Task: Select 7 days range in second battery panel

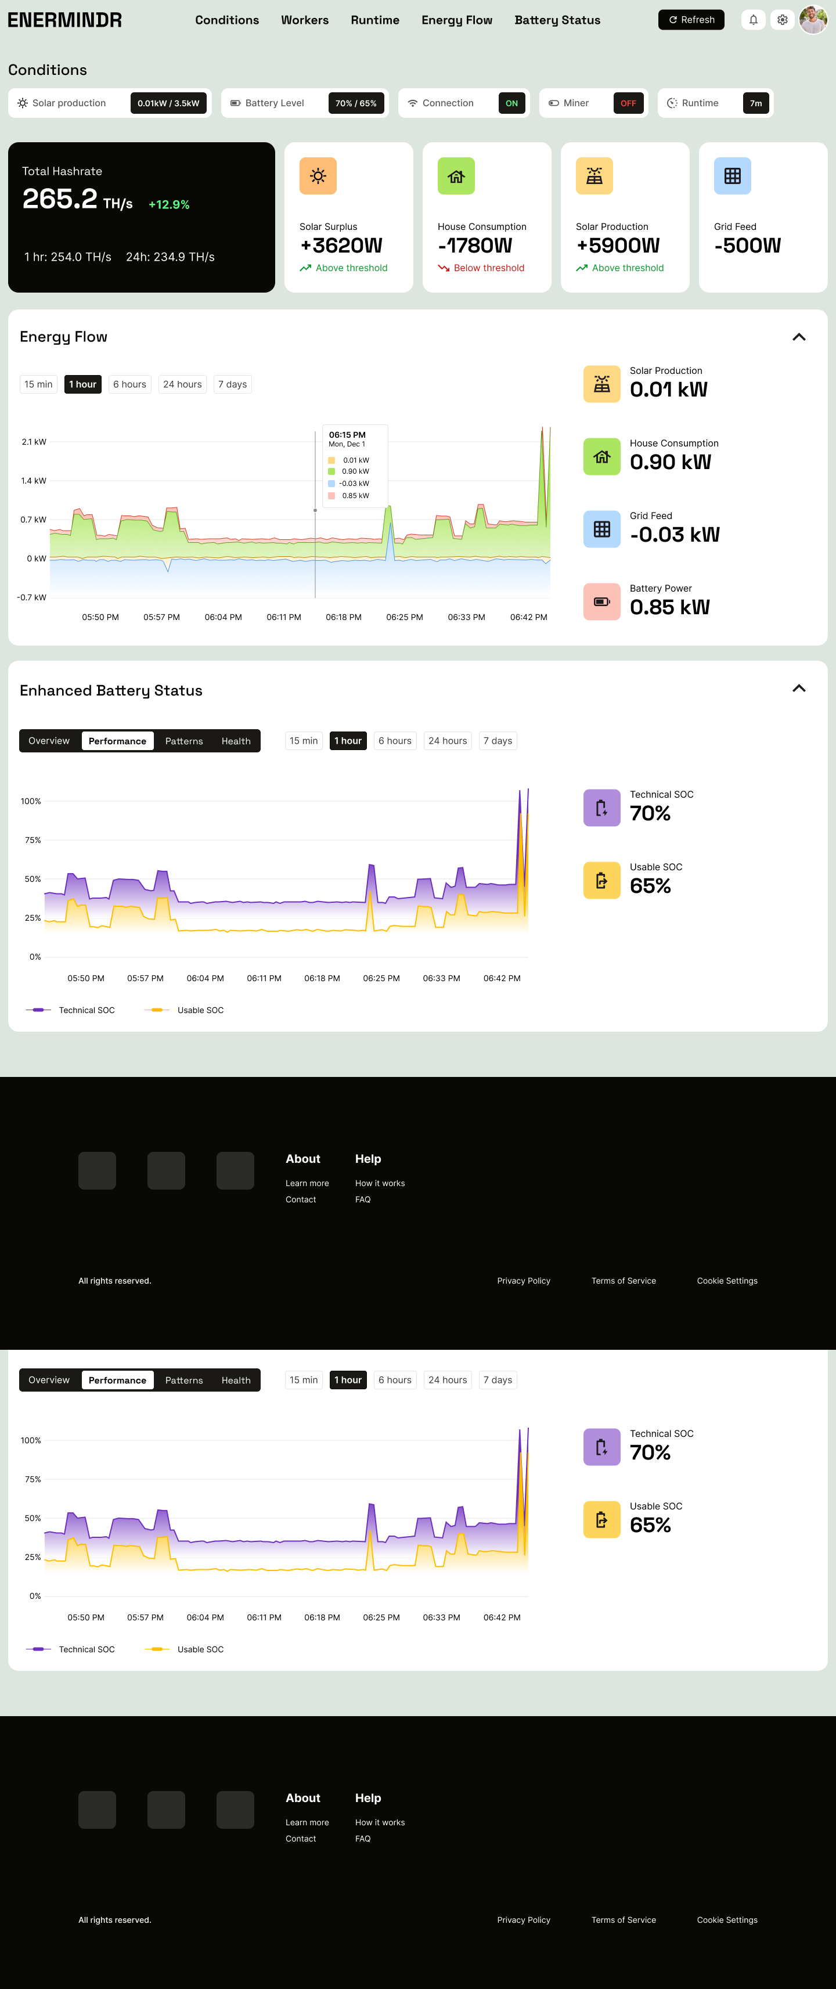Action: click(498, 1381)
